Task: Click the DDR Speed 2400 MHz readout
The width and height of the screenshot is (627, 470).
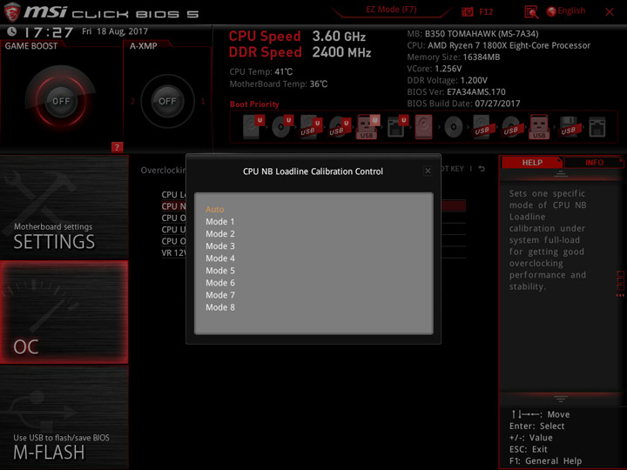Action: tap(300, 52)
